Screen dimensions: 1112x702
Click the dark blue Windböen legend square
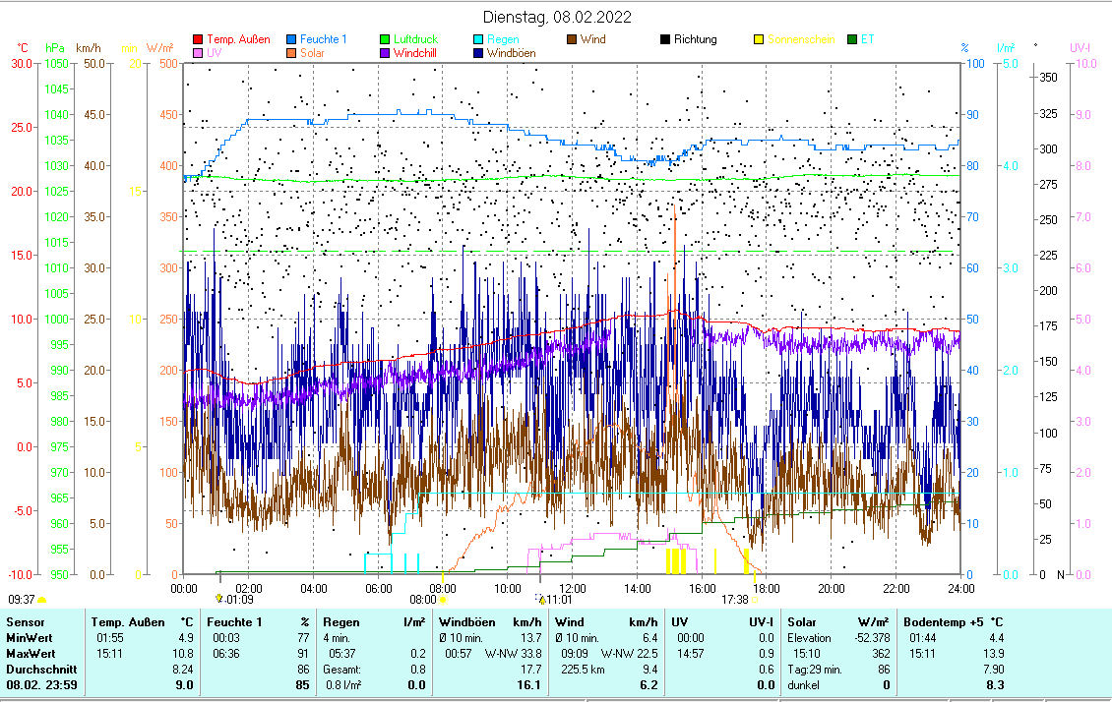(478, 53)
